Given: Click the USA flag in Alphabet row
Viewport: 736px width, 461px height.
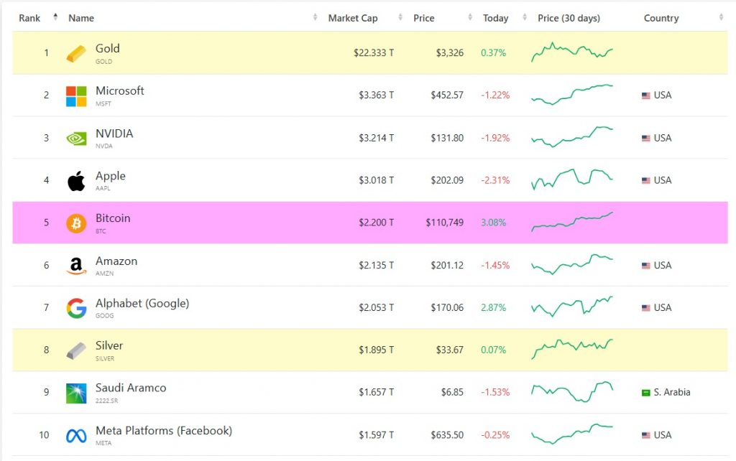Looking at the screenshot, I should coord(646,308).
